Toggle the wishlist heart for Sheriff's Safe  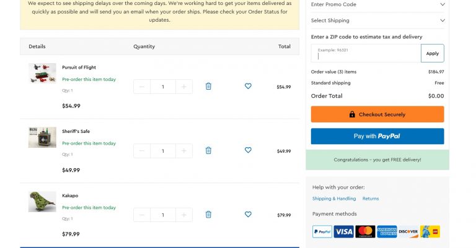(x=248, y=150)
